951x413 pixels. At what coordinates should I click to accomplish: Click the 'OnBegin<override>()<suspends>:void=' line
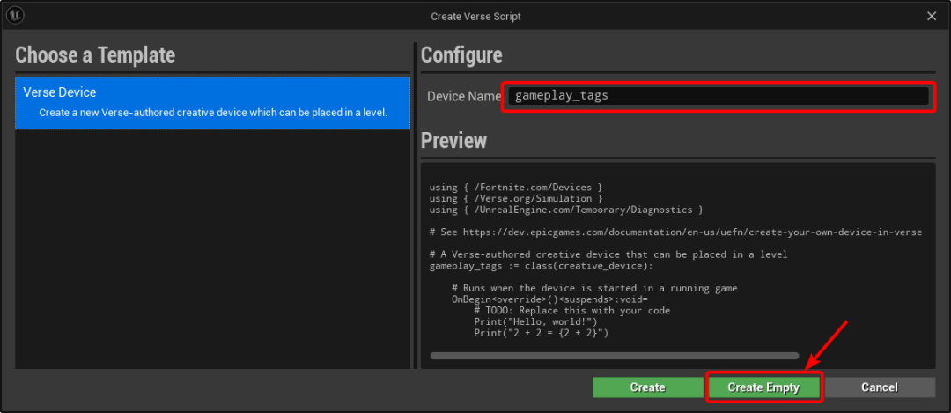(549, 299)
